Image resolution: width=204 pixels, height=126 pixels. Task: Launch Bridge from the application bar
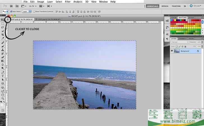(11, 6)
